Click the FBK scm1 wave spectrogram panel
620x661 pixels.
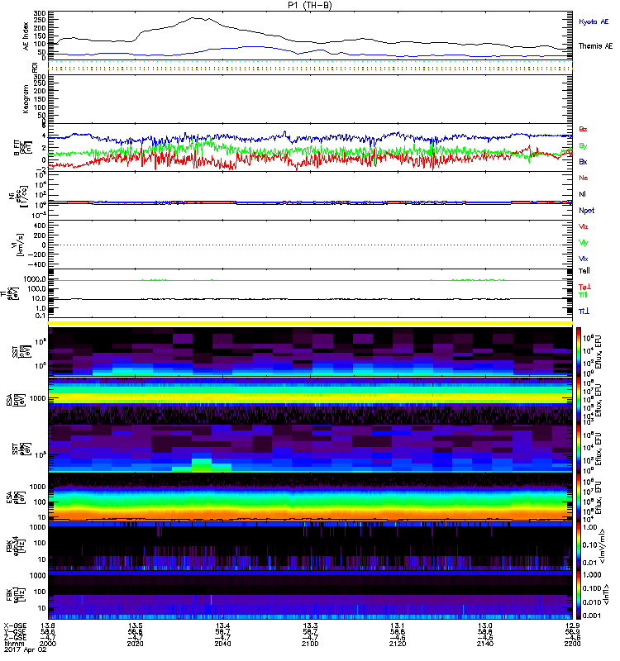point(310,595)
